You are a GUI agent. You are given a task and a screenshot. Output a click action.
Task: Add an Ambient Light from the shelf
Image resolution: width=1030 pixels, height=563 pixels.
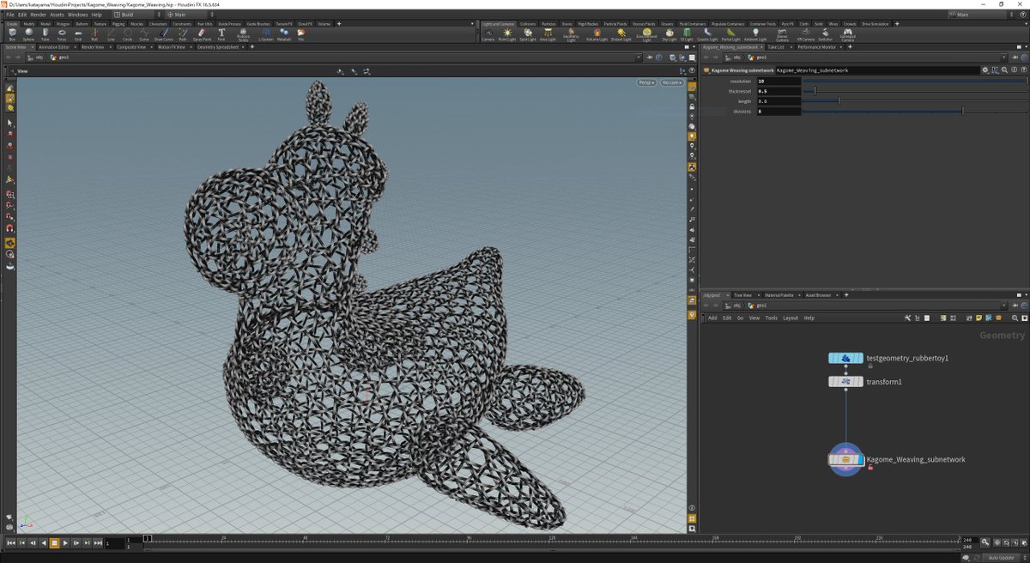(x=755, y=33)
